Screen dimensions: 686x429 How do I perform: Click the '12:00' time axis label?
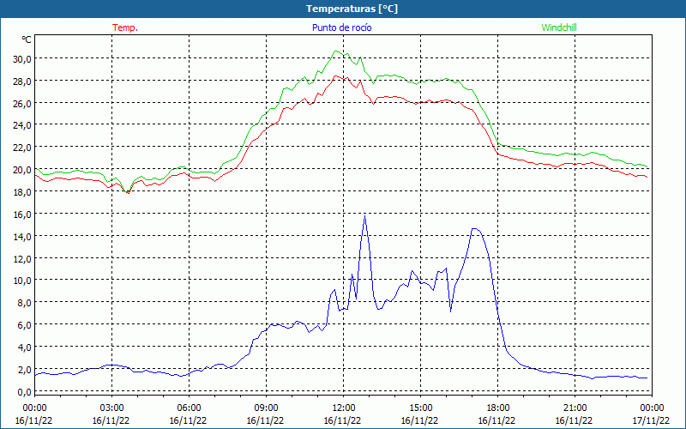click(x=343, y=408)
